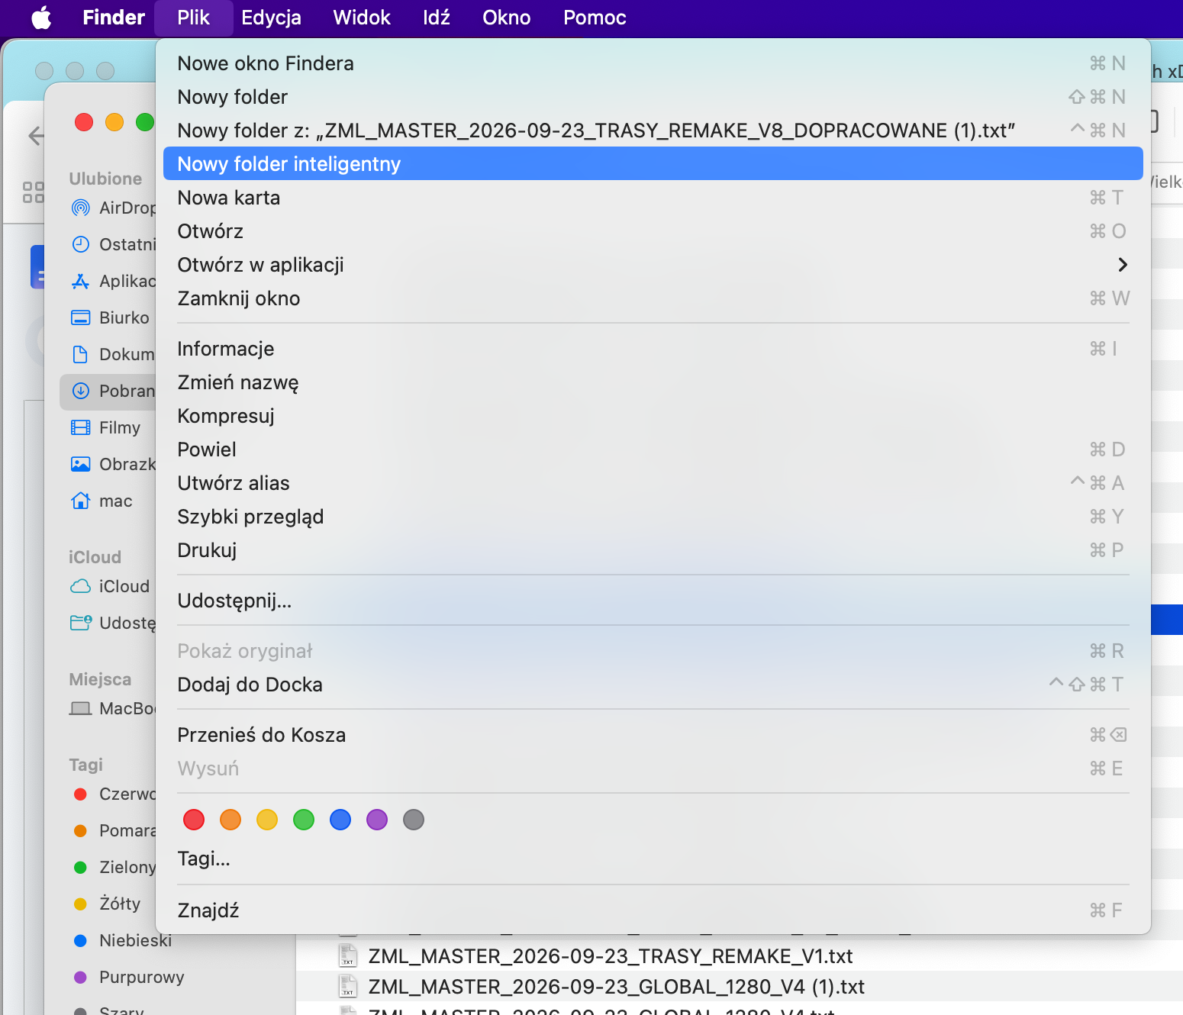Open Dokumenty in the sidebar
Viewport: 1183px width, 1015px height.
tap(108, 354)
